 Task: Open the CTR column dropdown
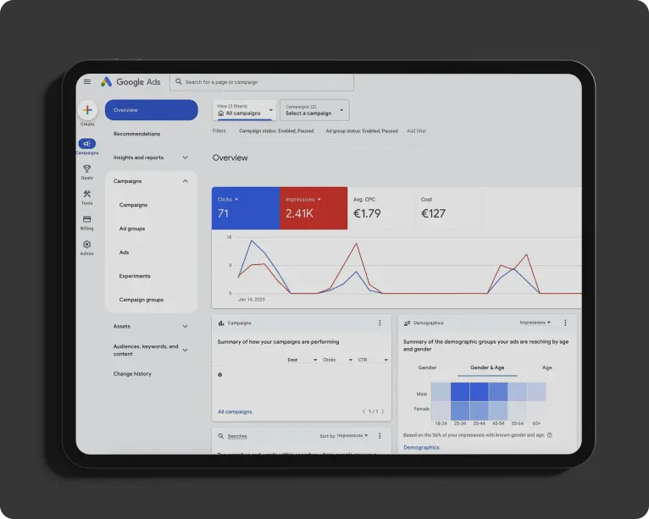coord(373,360)
